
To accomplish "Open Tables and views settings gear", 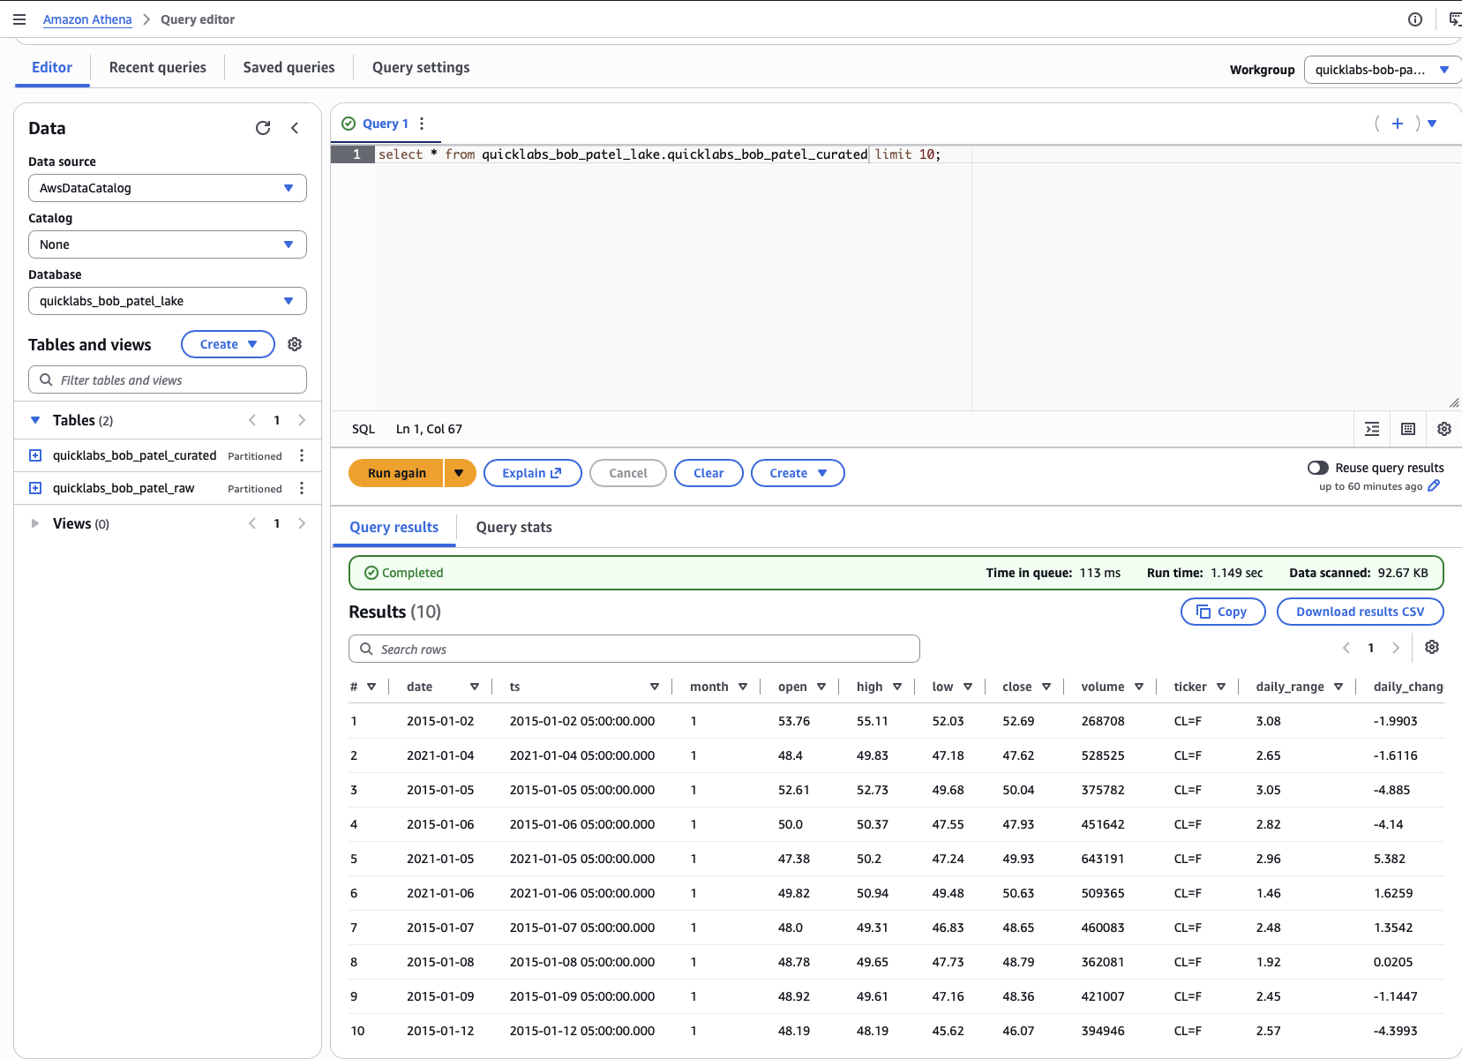I will tap(295, 344).
